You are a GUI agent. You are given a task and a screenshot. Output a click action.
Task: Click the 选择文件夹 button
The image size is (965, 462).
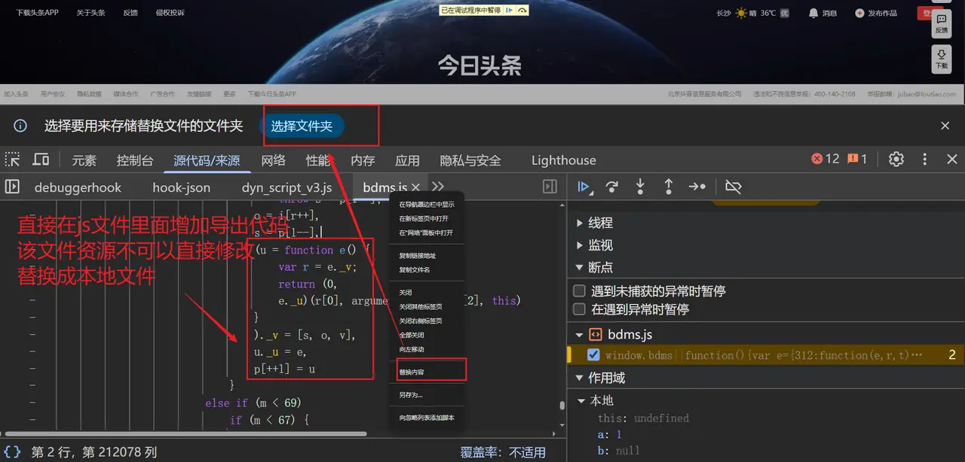click(302, 126)
